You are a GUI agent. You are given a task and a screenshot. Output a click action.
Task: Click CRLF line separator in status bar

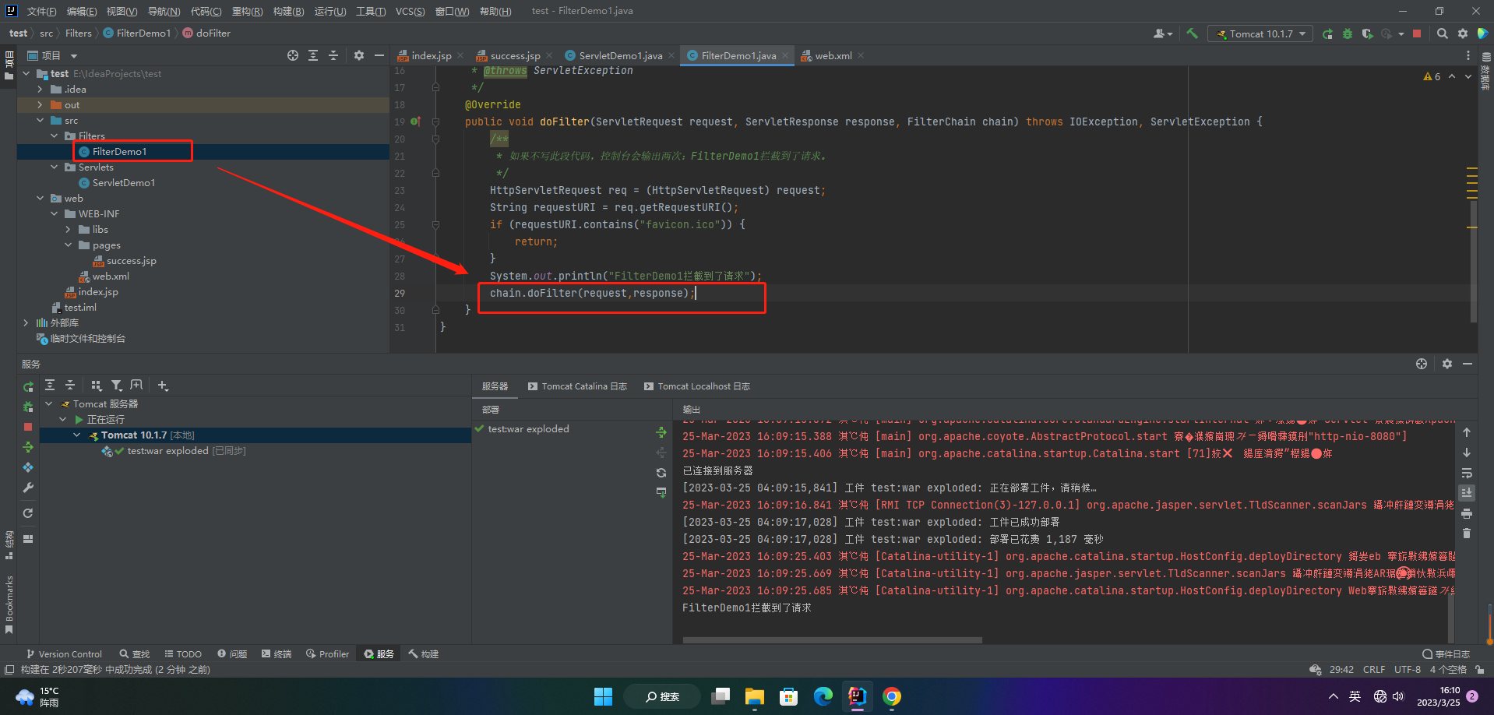click(x=1374, y=670)
